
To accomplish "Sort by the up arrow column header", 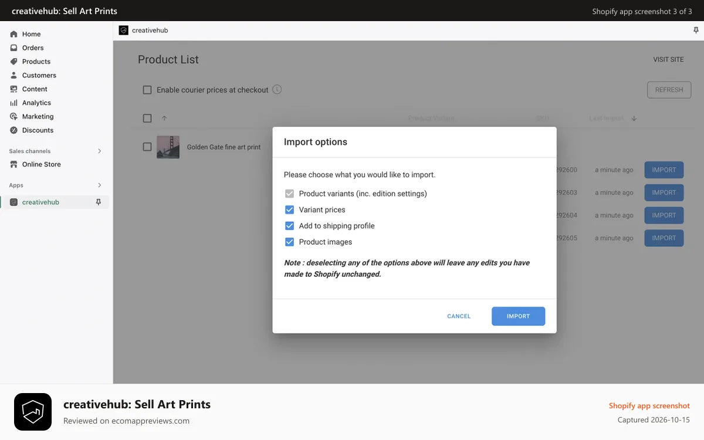I will tap(164, 119).
